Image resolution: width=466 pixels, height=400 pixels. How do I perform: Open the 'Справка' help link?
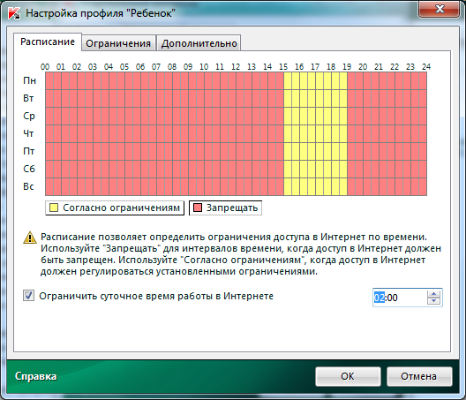pyautogui.click(x=35, y=376)
